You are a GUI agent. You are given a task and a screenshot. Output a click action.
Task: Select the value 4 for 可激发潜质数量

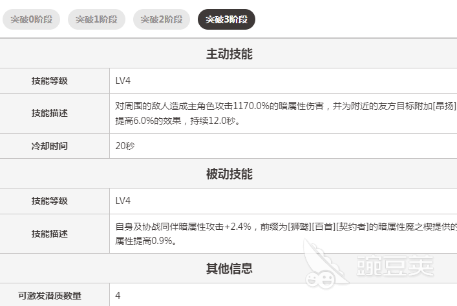coord(118,296)
